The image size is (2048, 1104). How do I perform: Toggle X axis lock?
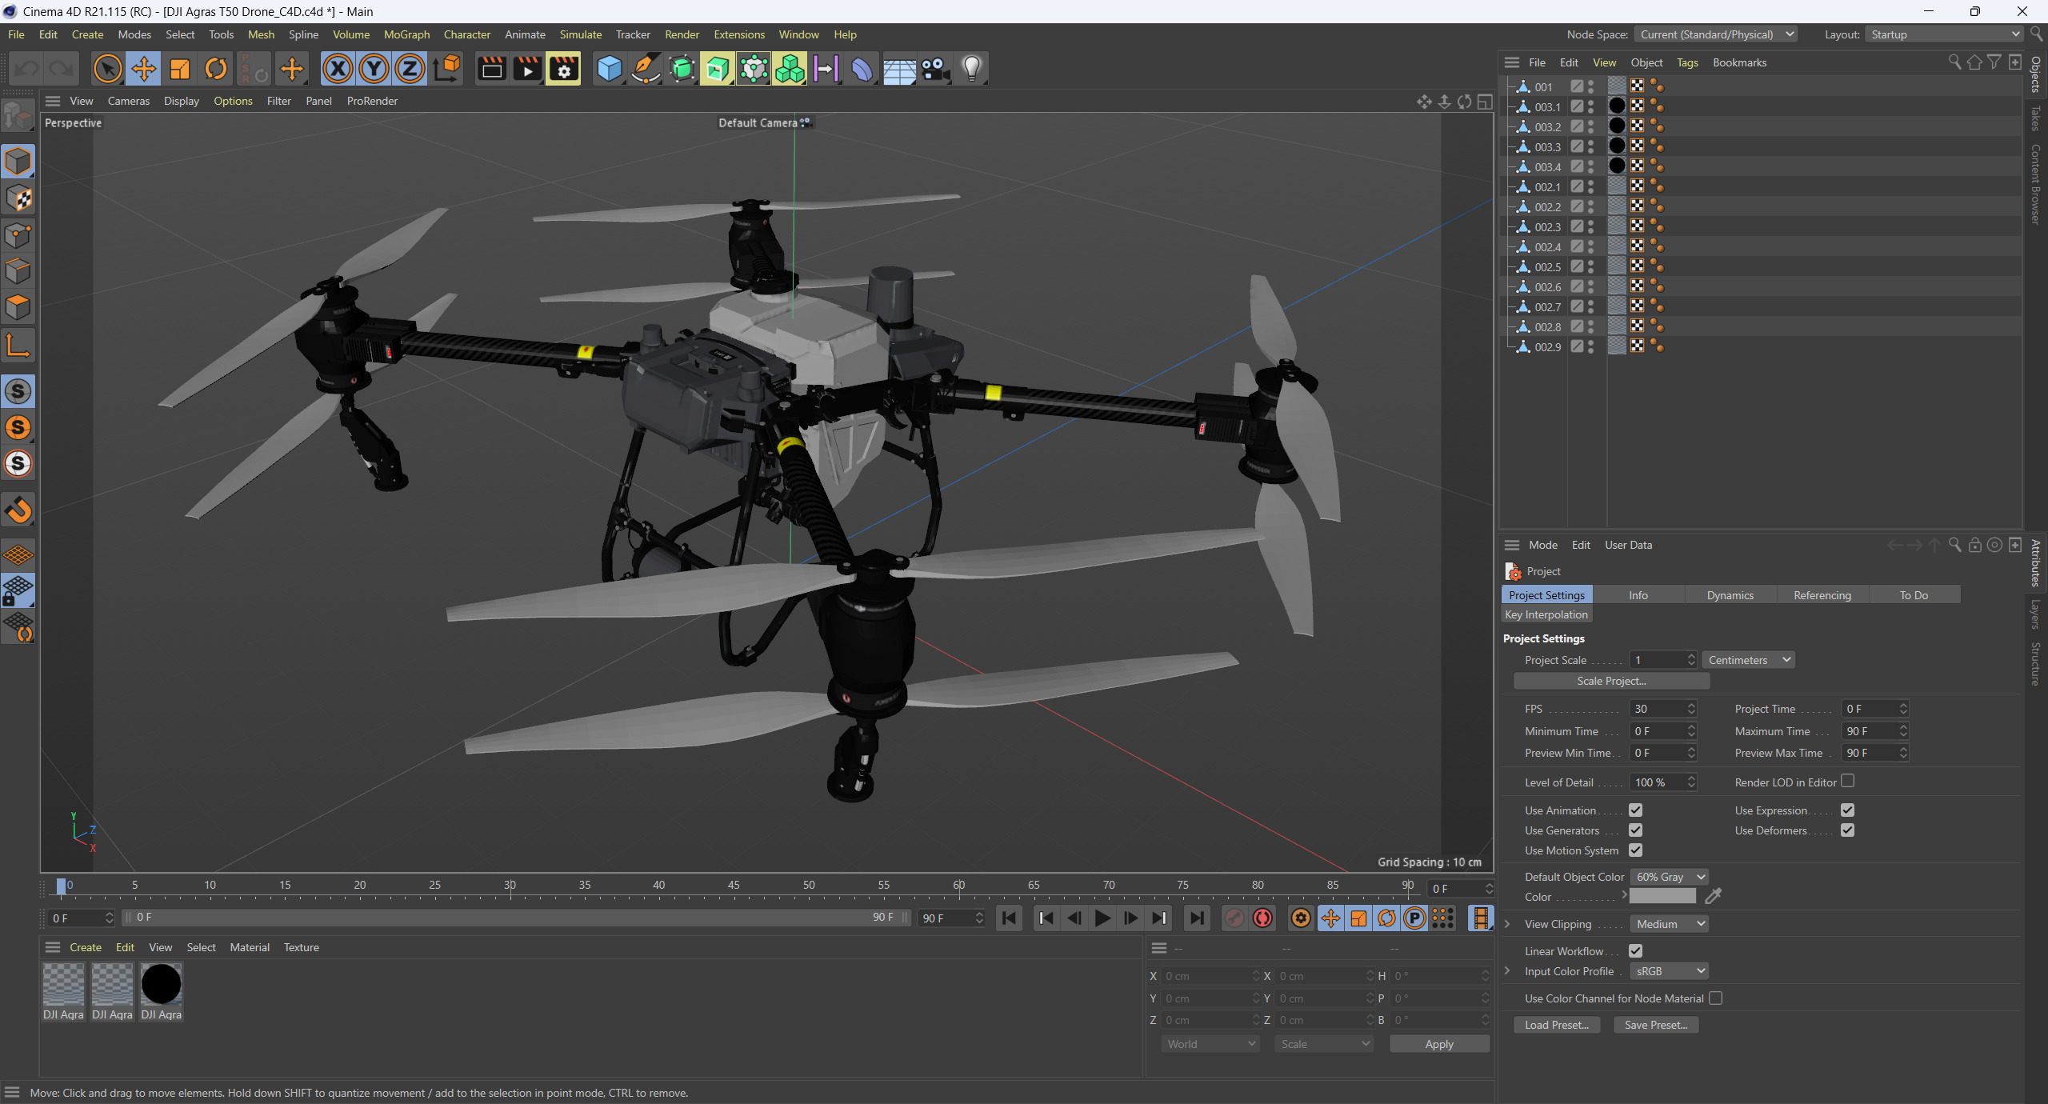click(338, 69)
